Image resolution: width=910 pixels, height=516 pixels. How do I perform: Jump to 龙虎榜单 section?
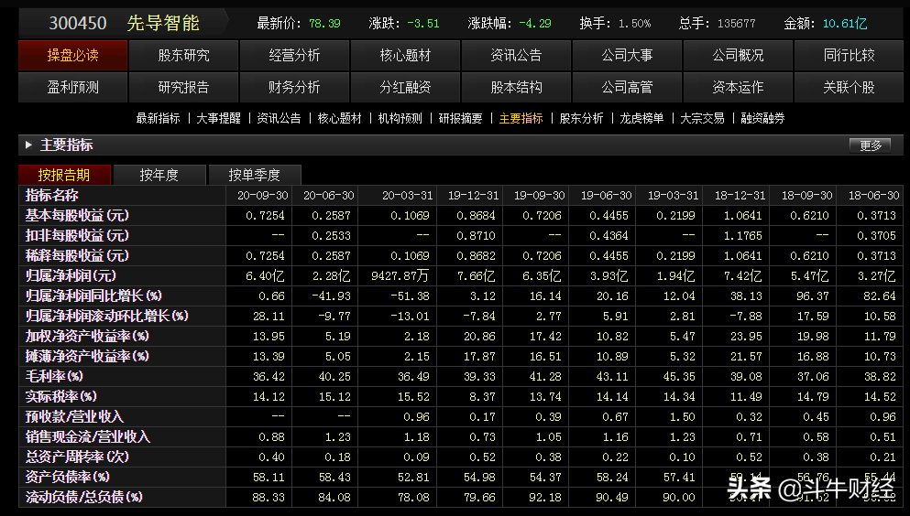(x=641, y=119)
